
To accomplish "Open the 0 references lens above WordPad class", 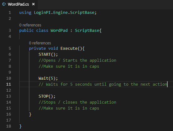I will (30, 25).
